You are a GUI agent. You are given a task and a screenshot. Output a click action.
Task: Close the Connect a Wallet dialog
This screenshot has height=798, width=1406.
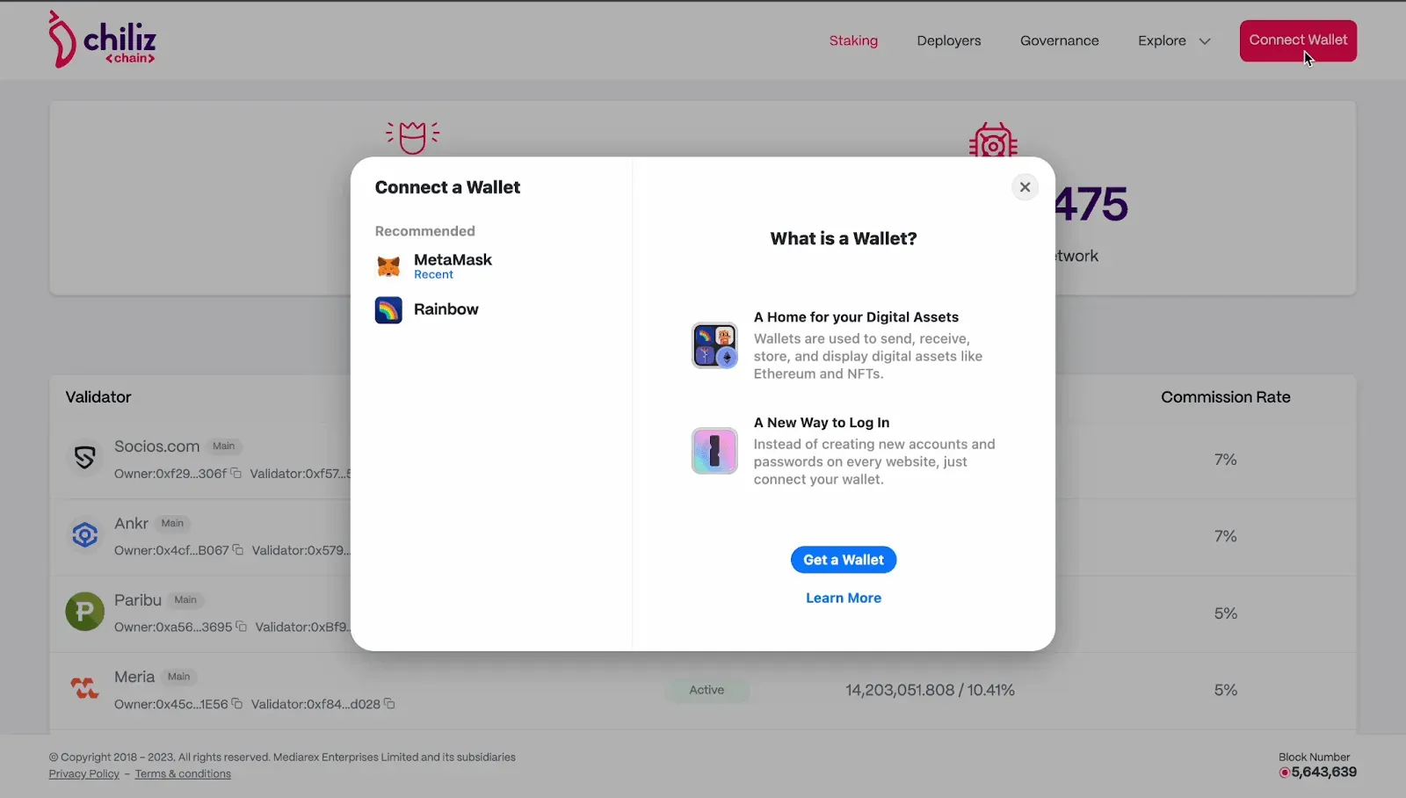(x=1025, y=187)
